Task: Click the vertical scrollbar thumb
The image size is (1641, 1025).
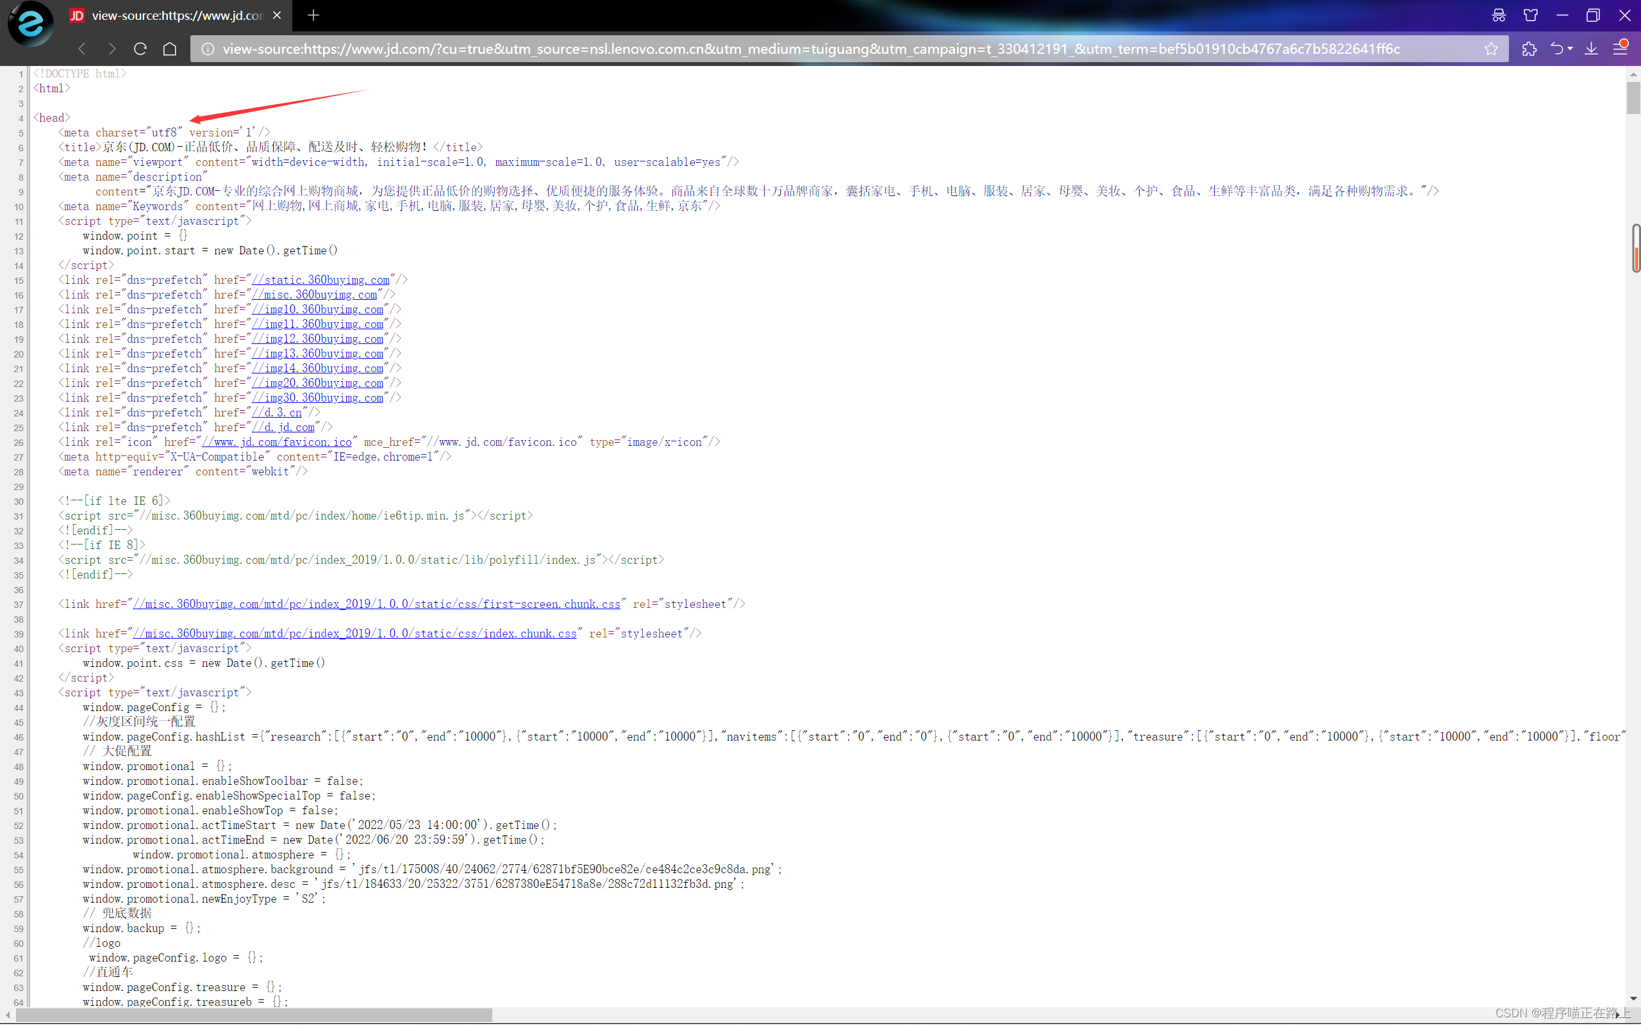Action: (x=1633, y=97)
